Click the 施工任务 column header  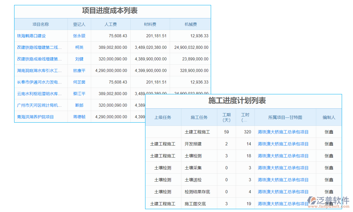click(x=198, y=117)
